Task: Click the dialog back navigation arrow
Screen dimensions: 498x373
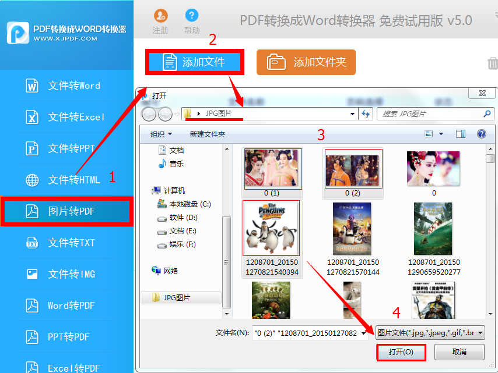Action: (x=149, y=114)
